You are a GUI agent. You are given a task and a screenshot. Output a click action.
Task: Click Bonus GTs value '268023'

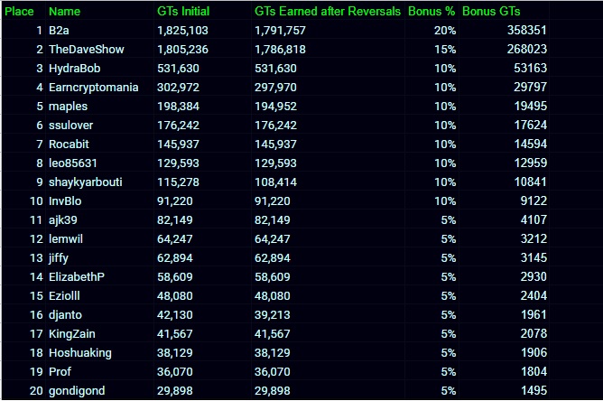coord(527,49)
